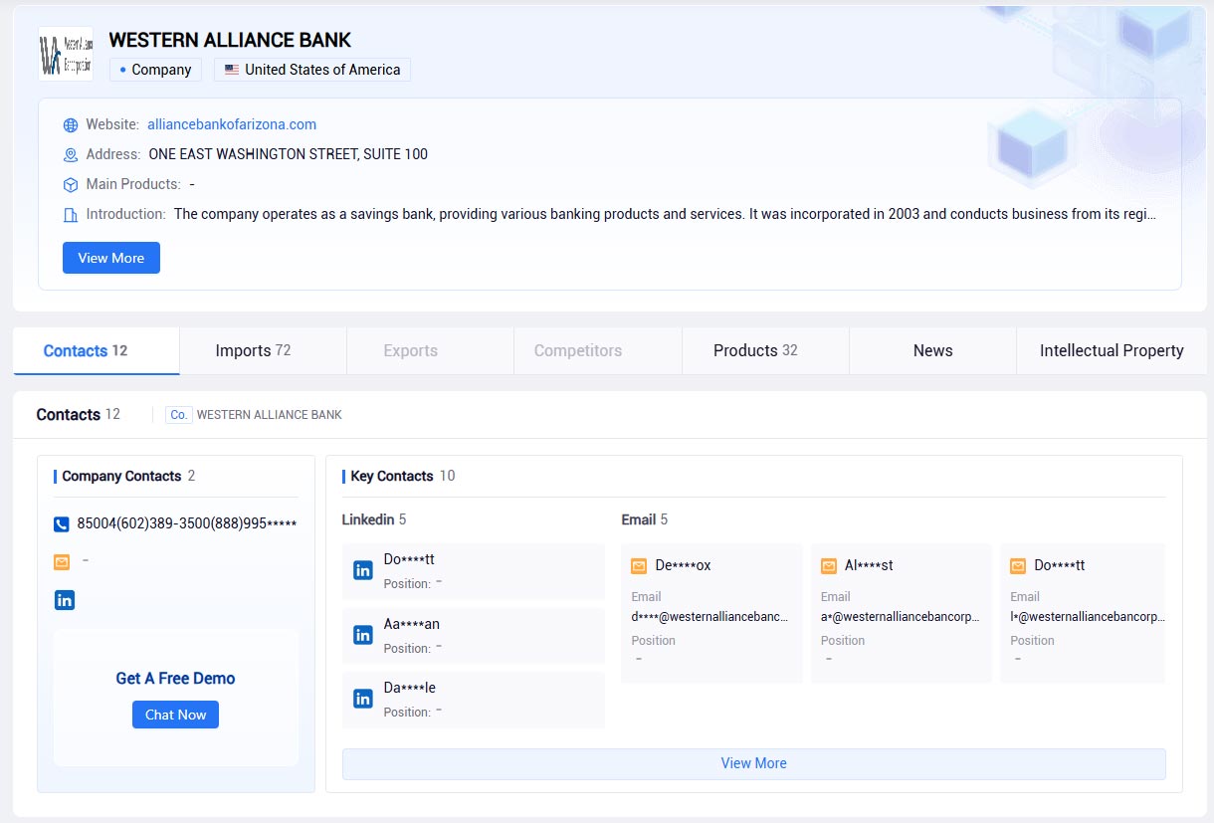Click the building icon beside Introduction
The height and width of the screenshot is (823, 1214).
(71, 215)
